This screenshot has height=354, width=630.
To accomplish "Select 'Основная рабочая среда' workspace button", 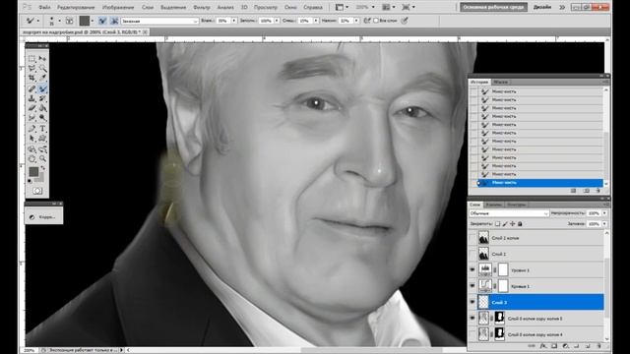I will (x=493, y=7).
